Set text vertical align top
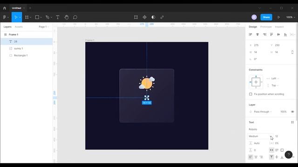The width and height of the screenshot is (298, 167). pos(271,157)
